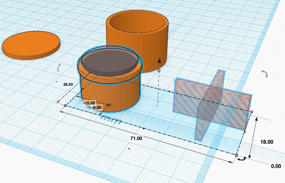Click the rotation arrow at top right
The image size is (285, 183).
pos(265,74)
